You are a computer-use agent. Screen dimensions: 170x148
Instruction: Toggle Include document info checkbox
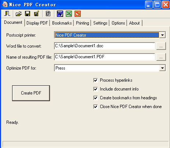point(95,89)
